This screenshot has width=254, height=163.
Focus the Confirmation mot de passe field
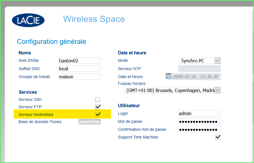click(x=199, y=129)
